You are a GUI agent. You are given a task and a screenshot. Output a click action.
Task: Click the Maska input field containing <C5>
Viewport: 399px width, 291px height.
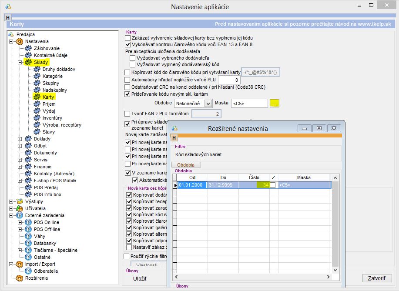coord(249,104)
